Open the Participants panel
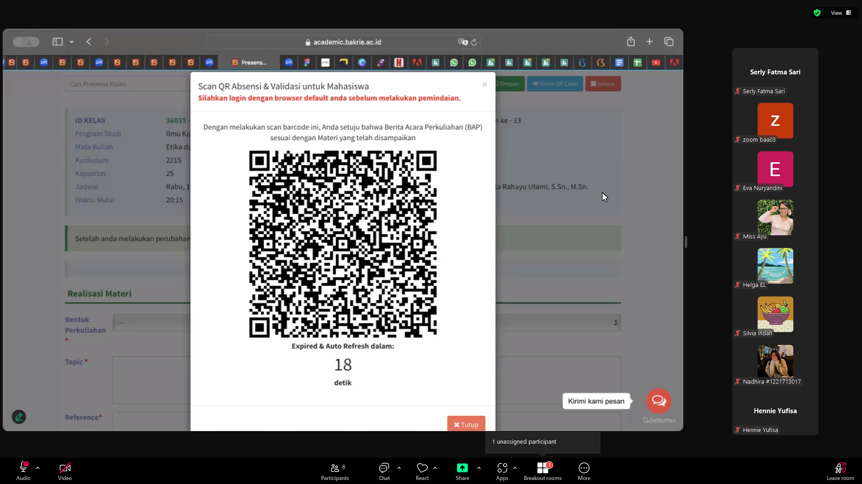862x484 pixels. pos(335,471)
